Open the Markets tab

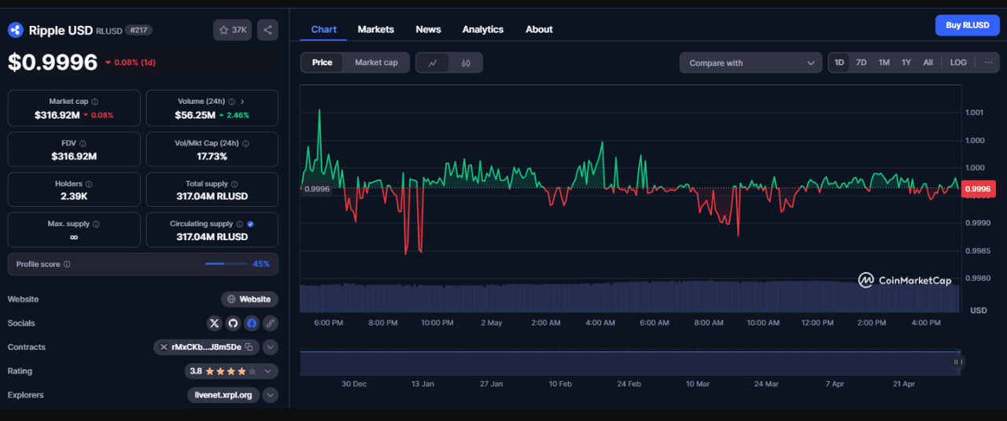pyautogui.click(x=375, y=29)
